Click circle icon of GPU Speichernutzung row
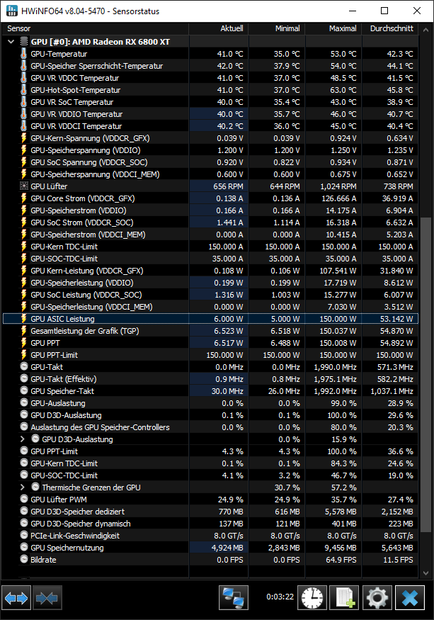434x620 pixels. click(24, 548)
